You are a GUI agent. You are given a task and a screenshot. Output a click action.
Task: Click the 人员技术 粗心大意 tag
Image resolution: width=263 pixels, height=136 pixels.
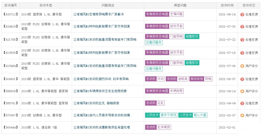tap(193, 115)
